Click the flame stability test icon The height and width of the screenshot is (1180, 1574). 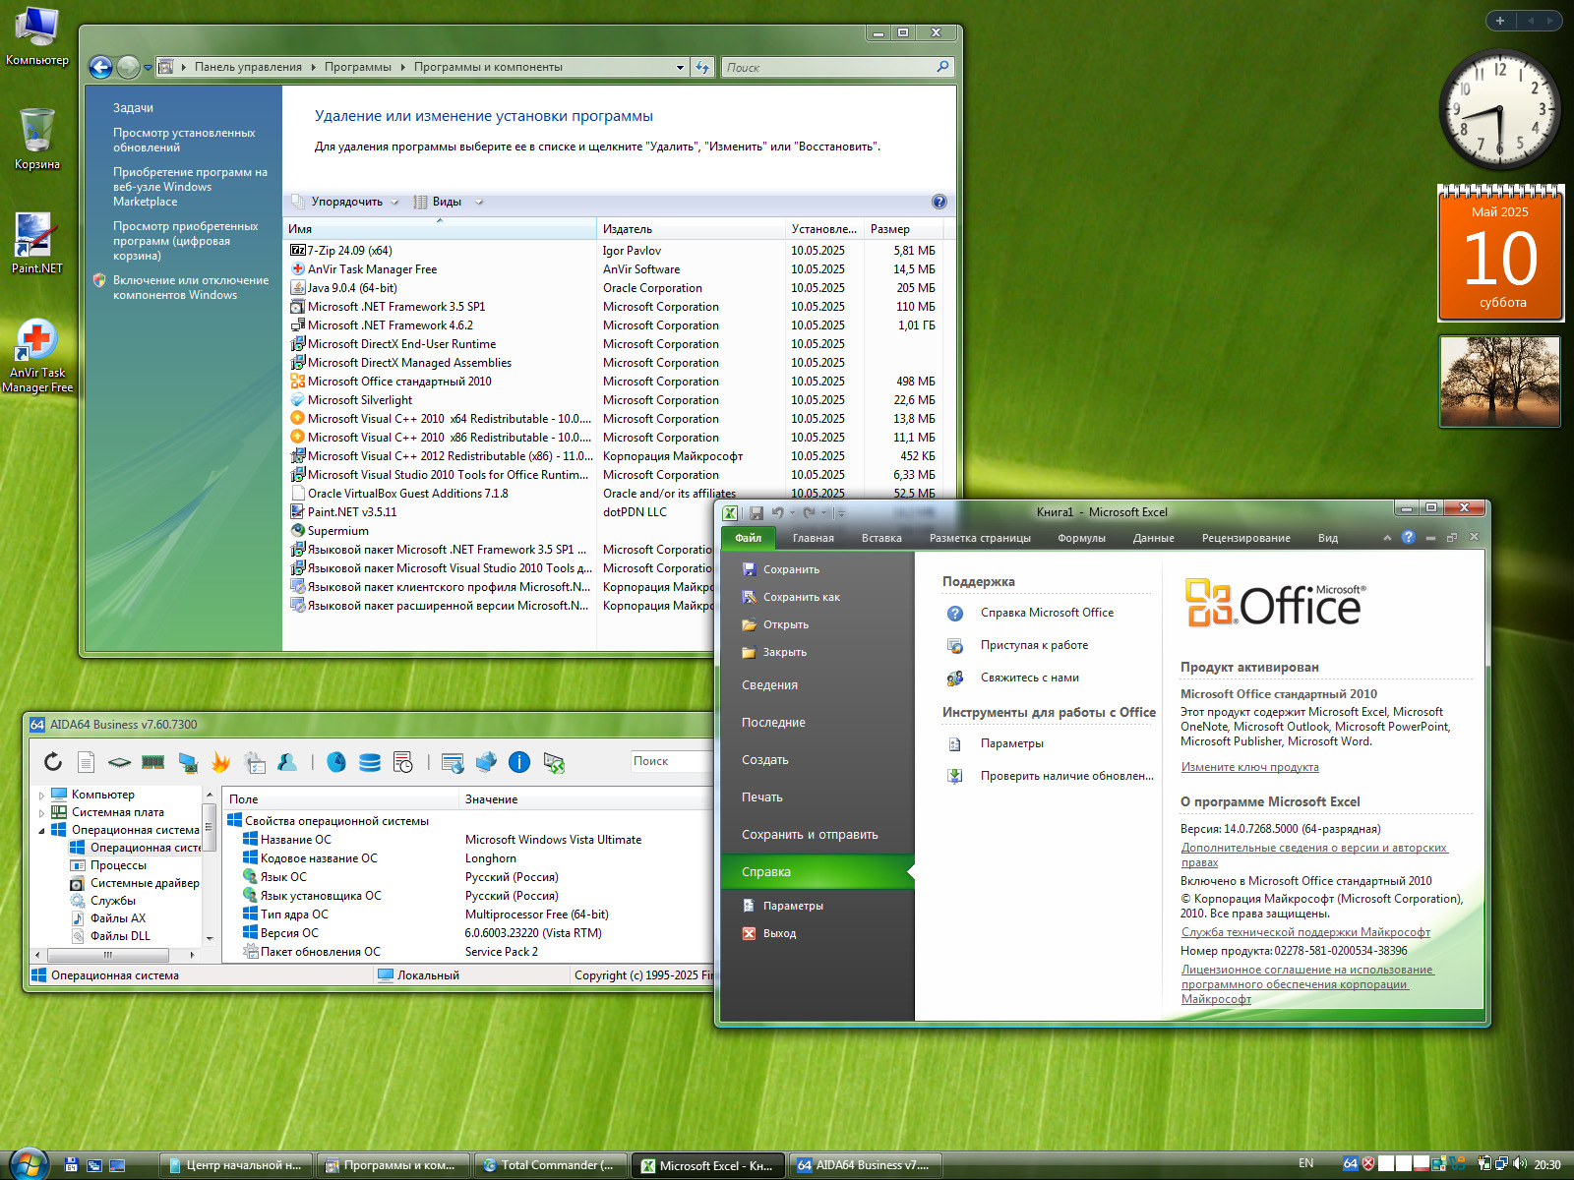point(220,762)
